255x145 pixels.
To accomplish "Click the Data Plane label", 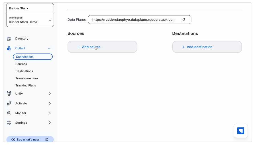I will (x=77, y=20).
